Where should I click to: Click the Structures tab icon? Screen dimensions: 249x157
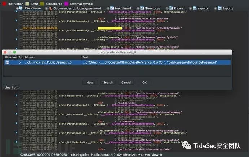pyautogui.click(x=142, y=8)
